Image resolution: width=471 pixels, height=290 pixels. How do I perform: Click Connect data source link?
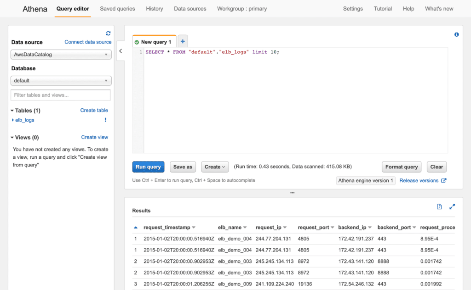pyautogui.click(x=88, y=42)
